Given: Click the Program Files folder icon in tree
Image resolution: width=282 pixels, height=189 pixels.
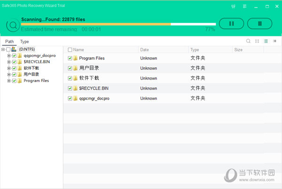Looking at the screenshot, I should tap(20, 81).
